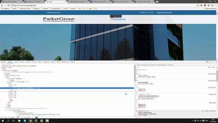Open the Camtasia green taskbar icon
218x123 pixels.
tap(42, 121)
